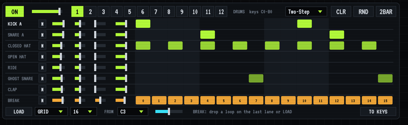Select pattern slot 9

(182, 12)
